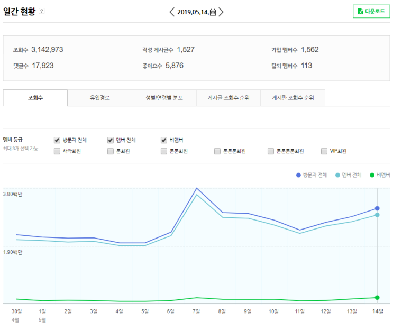Click teal data point on 14일
The image size is (393, 330).
point(377,215)
